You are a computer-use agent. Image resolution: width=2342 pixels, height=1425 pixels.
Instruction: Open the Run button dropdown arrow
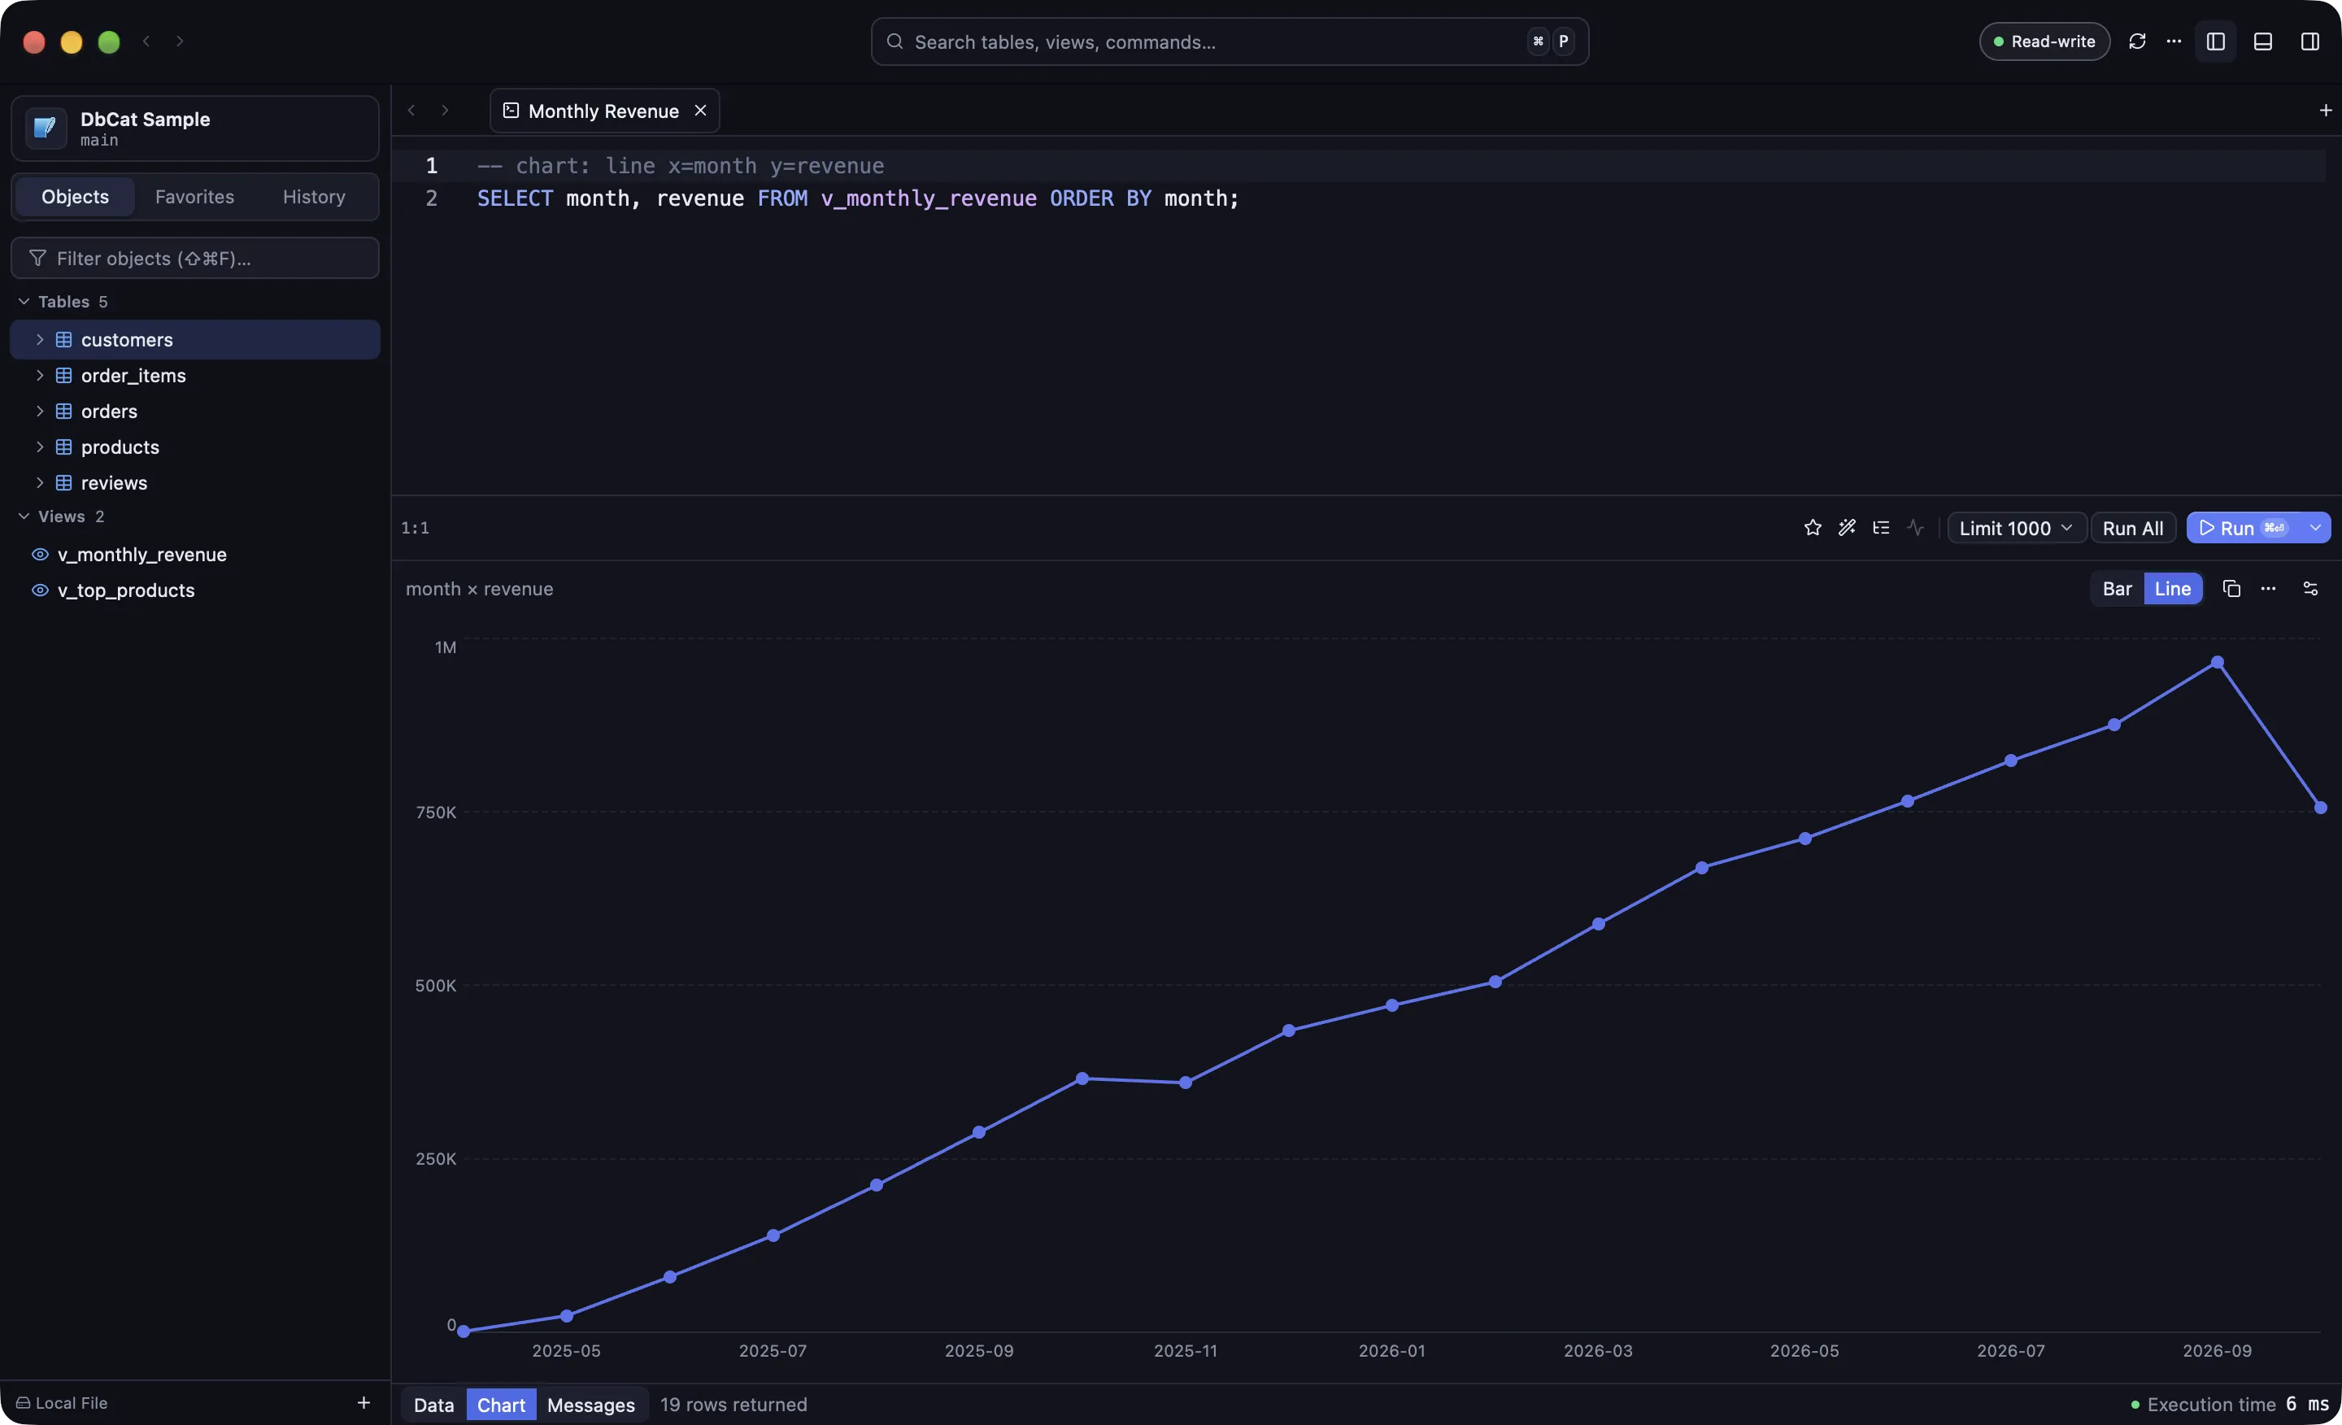pos(2315,528)
